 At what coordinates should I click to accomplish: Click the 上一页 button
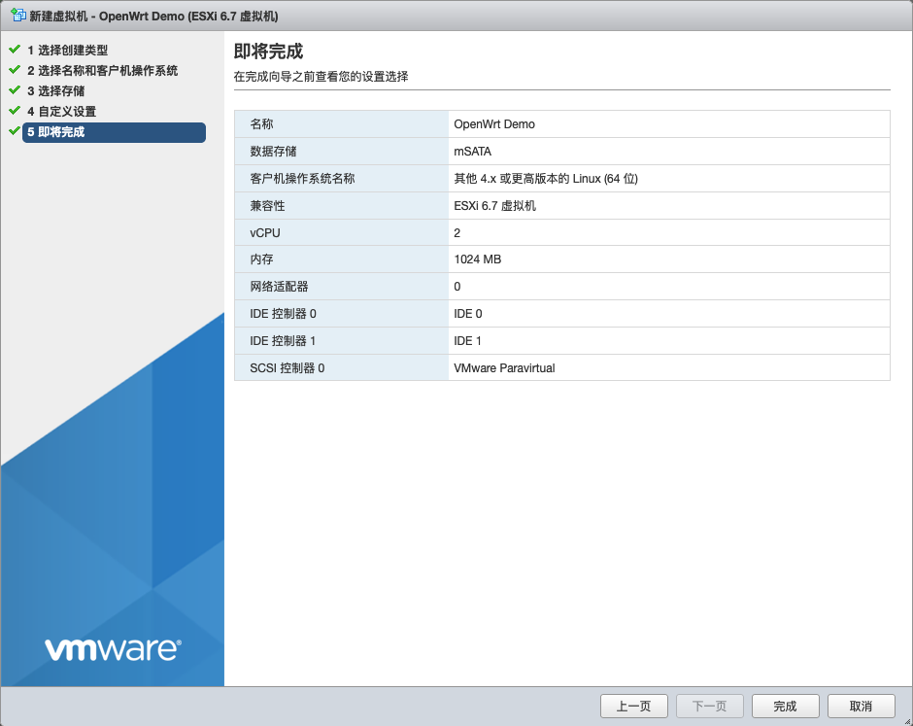coord(634,707)
